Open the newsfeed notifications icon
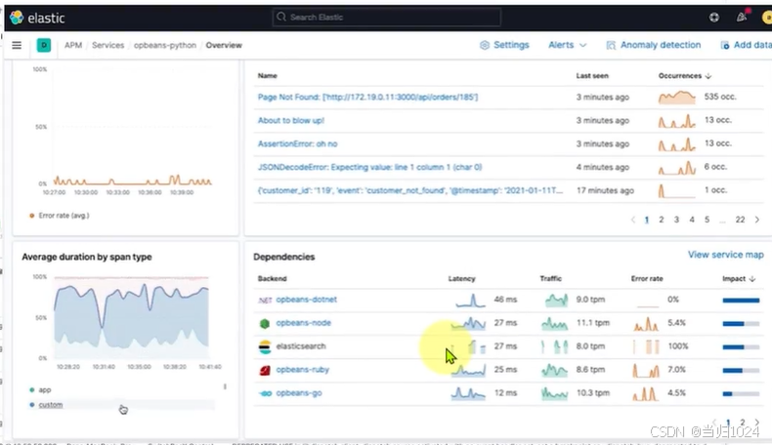This screenshot has width=772, height=445. point(742,17)
